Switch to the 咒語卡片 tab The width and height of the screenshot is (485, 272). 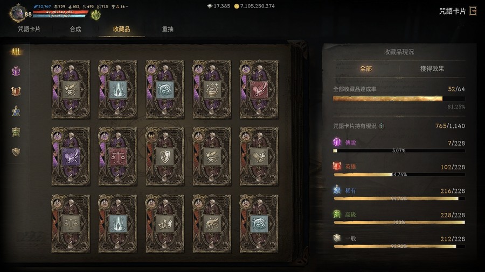29,29
